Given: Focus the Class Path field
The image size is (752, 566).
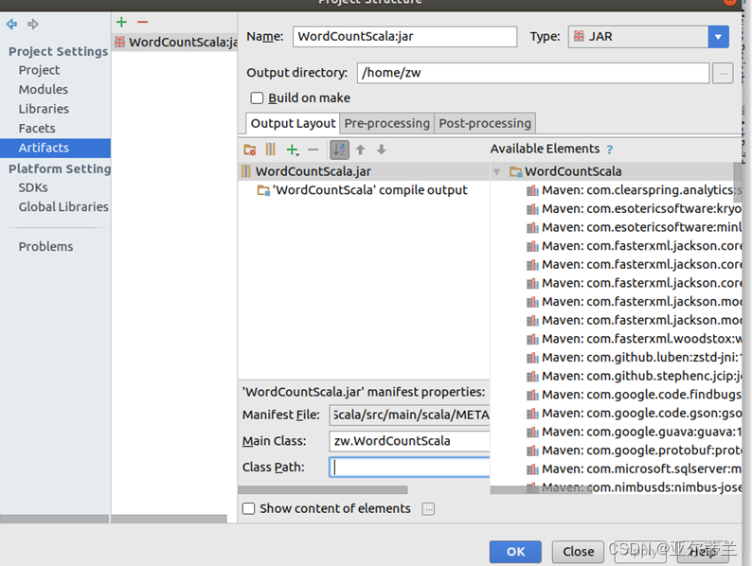Looking at the screenshot, I should point(409,468).
